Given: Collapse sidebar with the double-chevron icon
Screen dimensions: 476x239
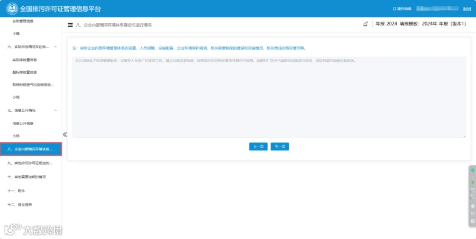Looking at the screenshot, I should (x=65, y=135).
